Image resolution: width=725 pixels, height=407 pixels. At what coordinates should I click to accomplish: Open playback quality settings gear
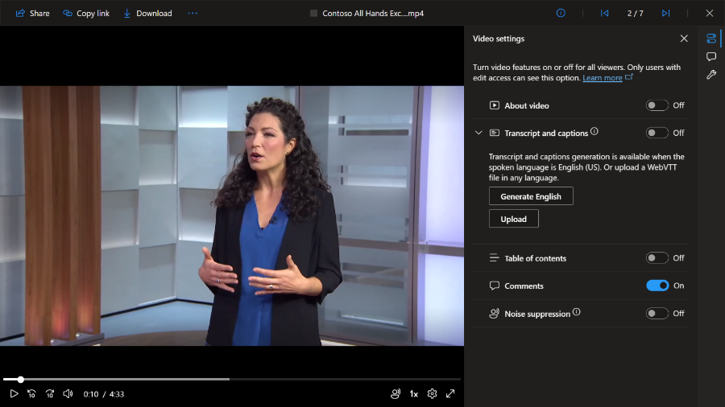[432, 393]
